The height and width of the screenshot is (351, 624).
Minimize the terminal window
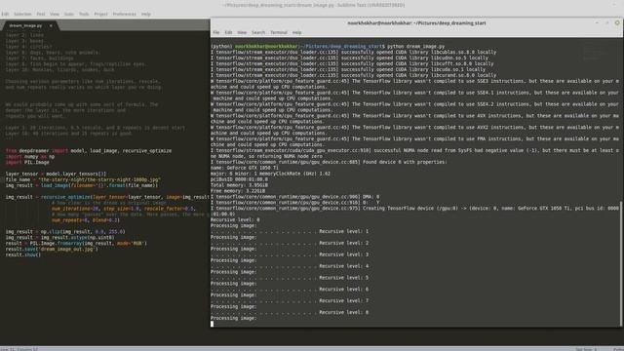point(597,23)
